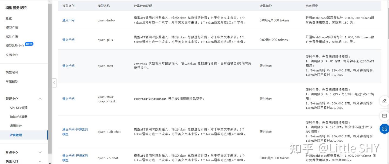
Task: Click the blue grid floating button
Action: click(384, 129)
